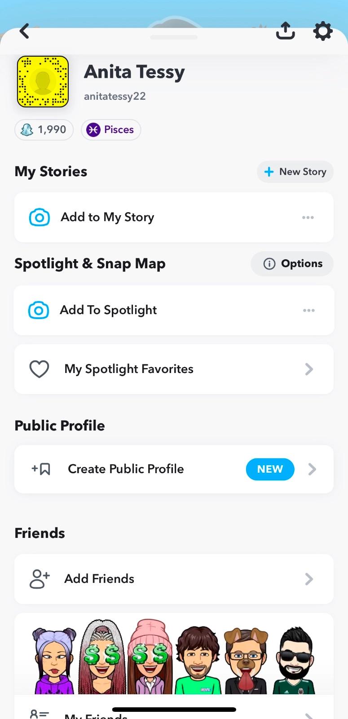Tap the New Story button
The width and height of the screenshot is (348, 719).
coord(295,172)
